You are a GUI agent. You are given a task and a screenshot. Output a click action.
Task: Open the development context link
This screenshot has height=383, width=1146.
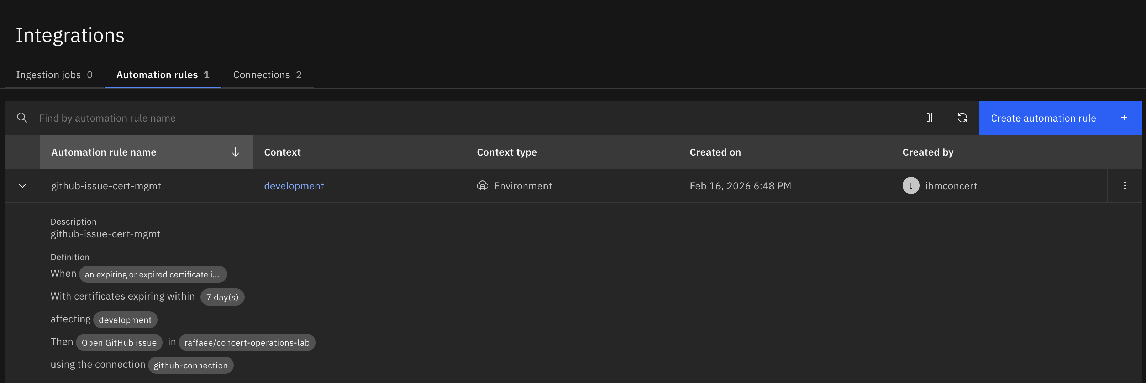[294, 186]
